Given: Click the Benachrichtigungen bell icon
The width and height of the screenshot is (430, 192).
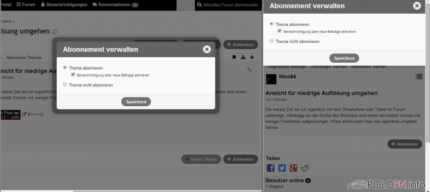Looking at the screenshot, I should coord(43,5).
